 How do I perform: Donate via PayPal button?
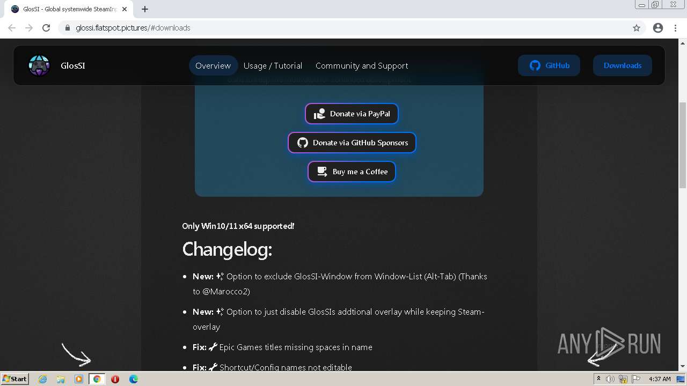point(352,114)
